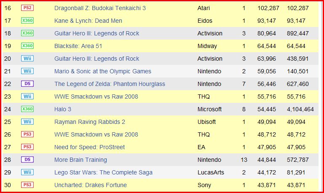The image size is (324, 193).
Task: Click the X360 badge beside Kane & Lynch
Action: [27, 21]
